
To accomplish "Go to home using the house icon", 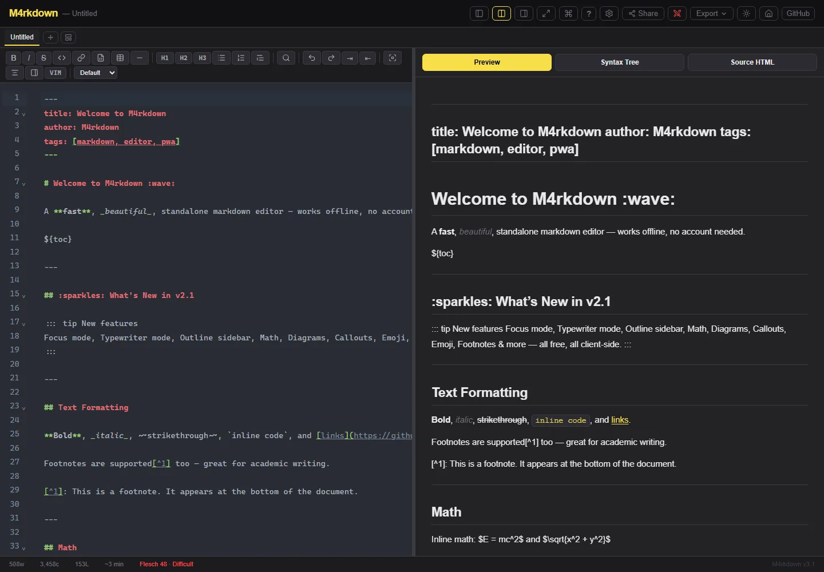I will pos(769,13).
